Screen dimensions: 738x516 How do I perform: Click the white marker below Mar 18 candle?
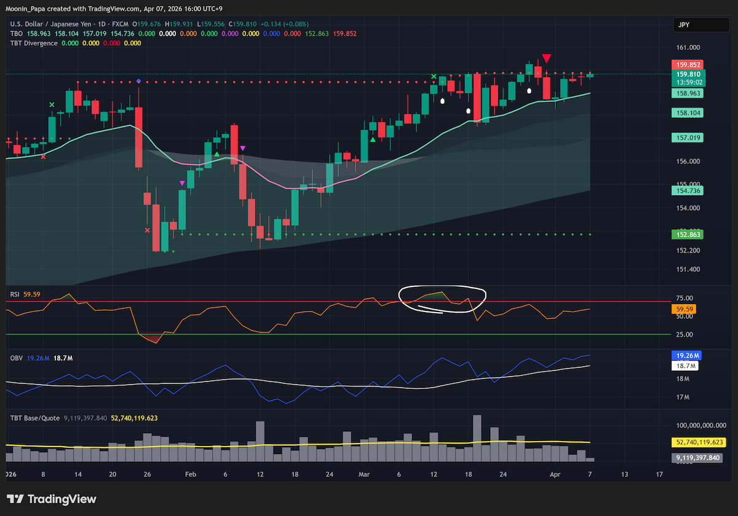pos(469,111)
